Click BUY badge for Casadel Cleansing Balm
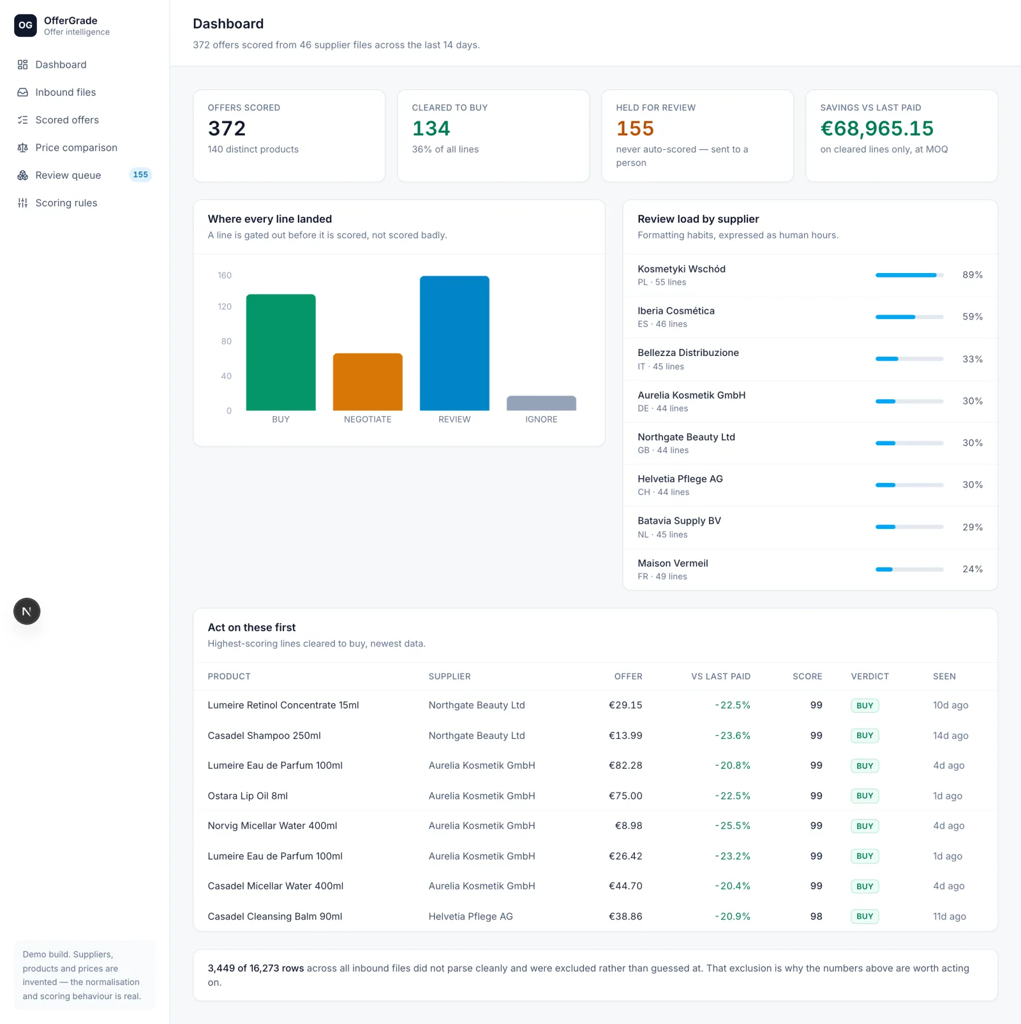Image resolution: width=1021 pixels, height=1024 pixels. pyautogui.click(x=865, y=916)
